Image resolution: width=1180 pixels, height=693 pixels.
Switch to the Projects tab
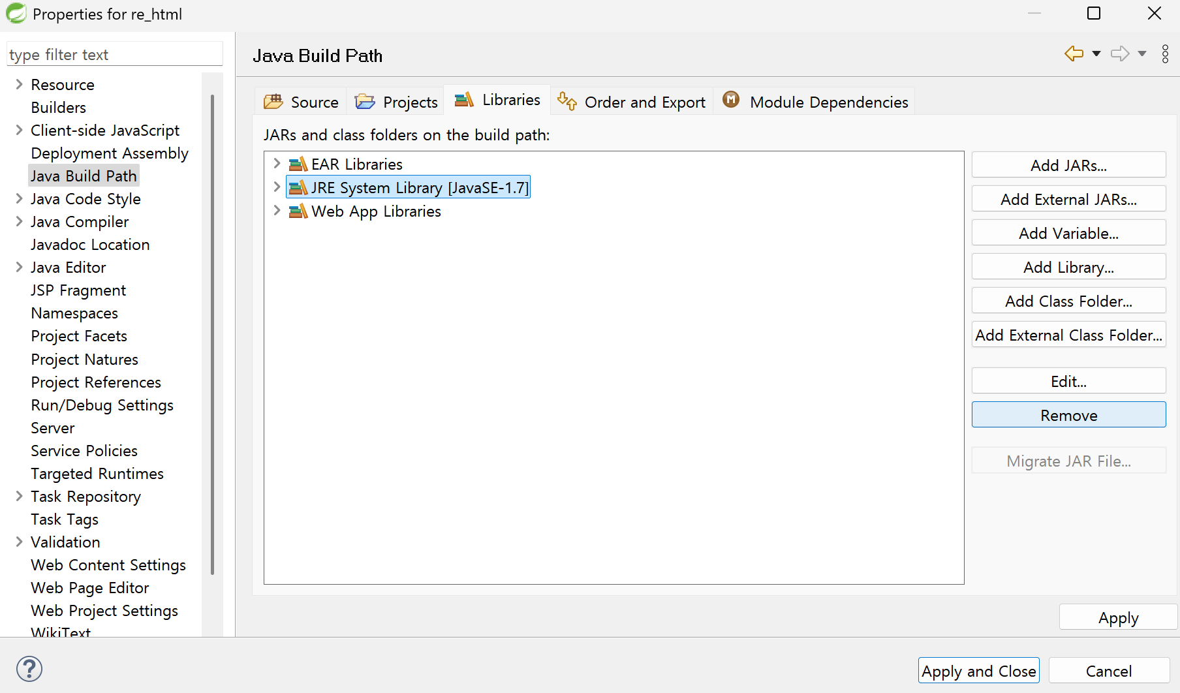pyautogui.click(x=396, y=102)
